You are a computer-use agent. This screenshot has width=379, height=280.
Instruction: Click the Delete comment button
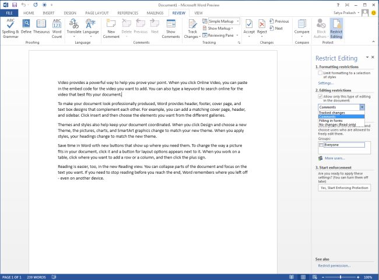[x=127, y=28]
